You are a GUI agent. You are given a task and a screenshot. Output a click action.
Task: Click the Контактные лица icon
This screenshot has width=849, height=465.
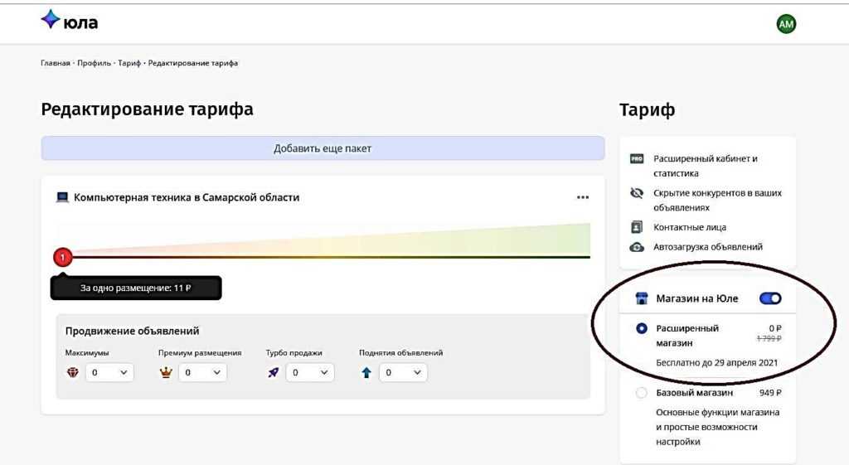637,227
